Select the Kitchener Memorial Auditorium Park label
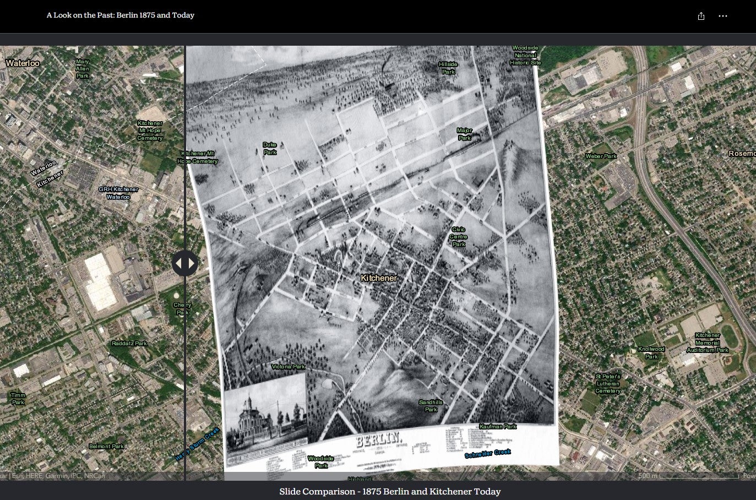 click(x=707, y=343)
